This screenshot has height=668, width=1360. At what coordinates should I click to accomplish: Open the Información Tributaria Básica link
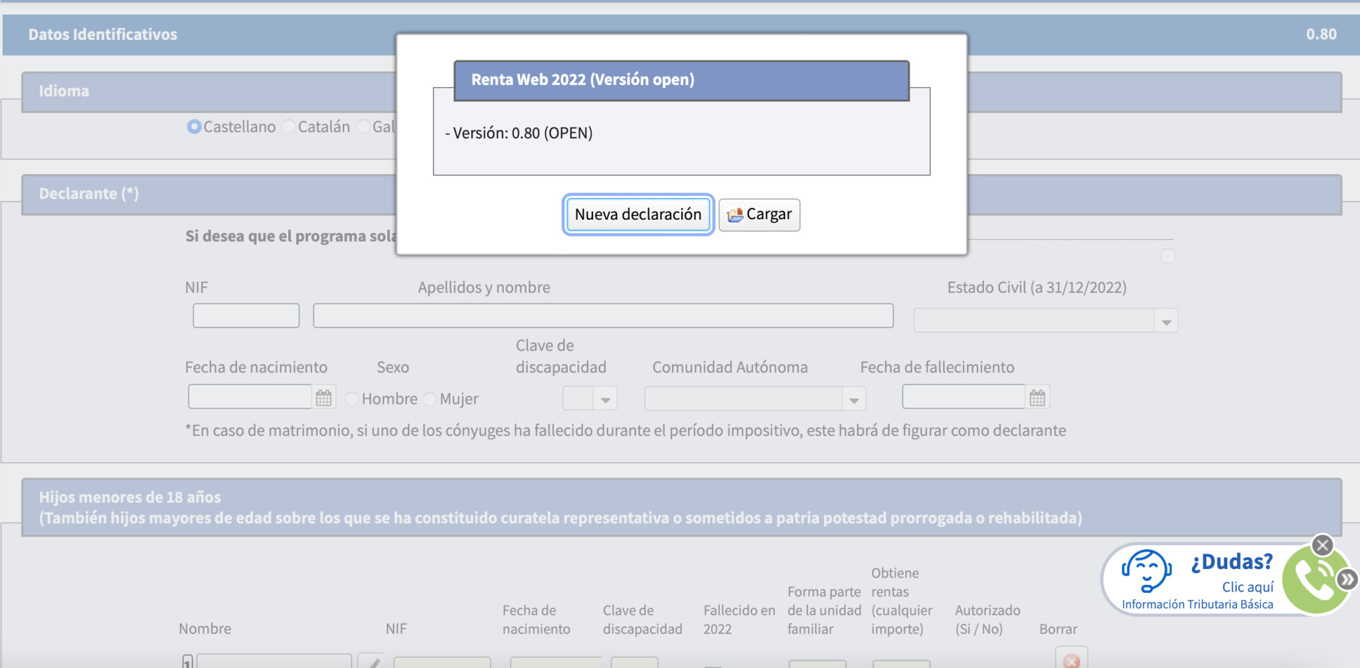click(1197, 604)
